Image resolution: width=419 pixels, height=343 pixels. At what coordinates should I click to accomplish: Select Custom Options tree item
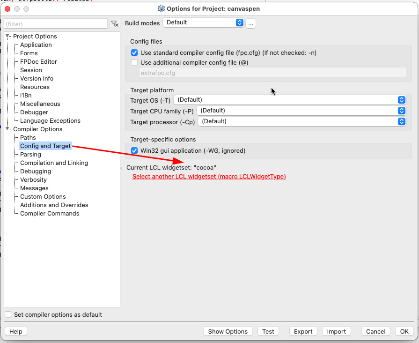tap(43, 196)
